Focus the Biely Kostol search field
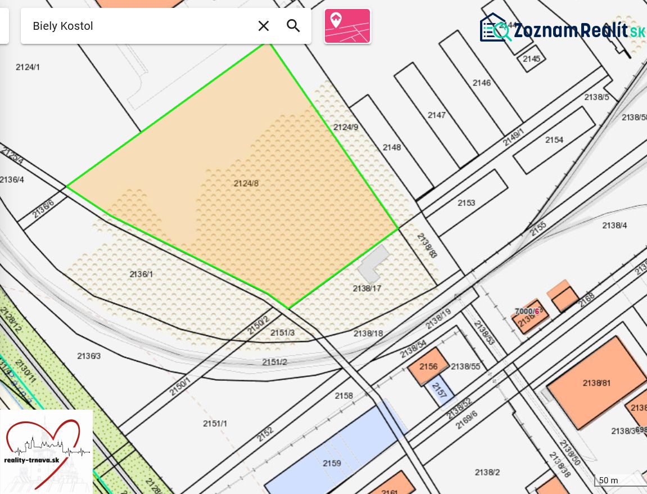 point(141,26)
